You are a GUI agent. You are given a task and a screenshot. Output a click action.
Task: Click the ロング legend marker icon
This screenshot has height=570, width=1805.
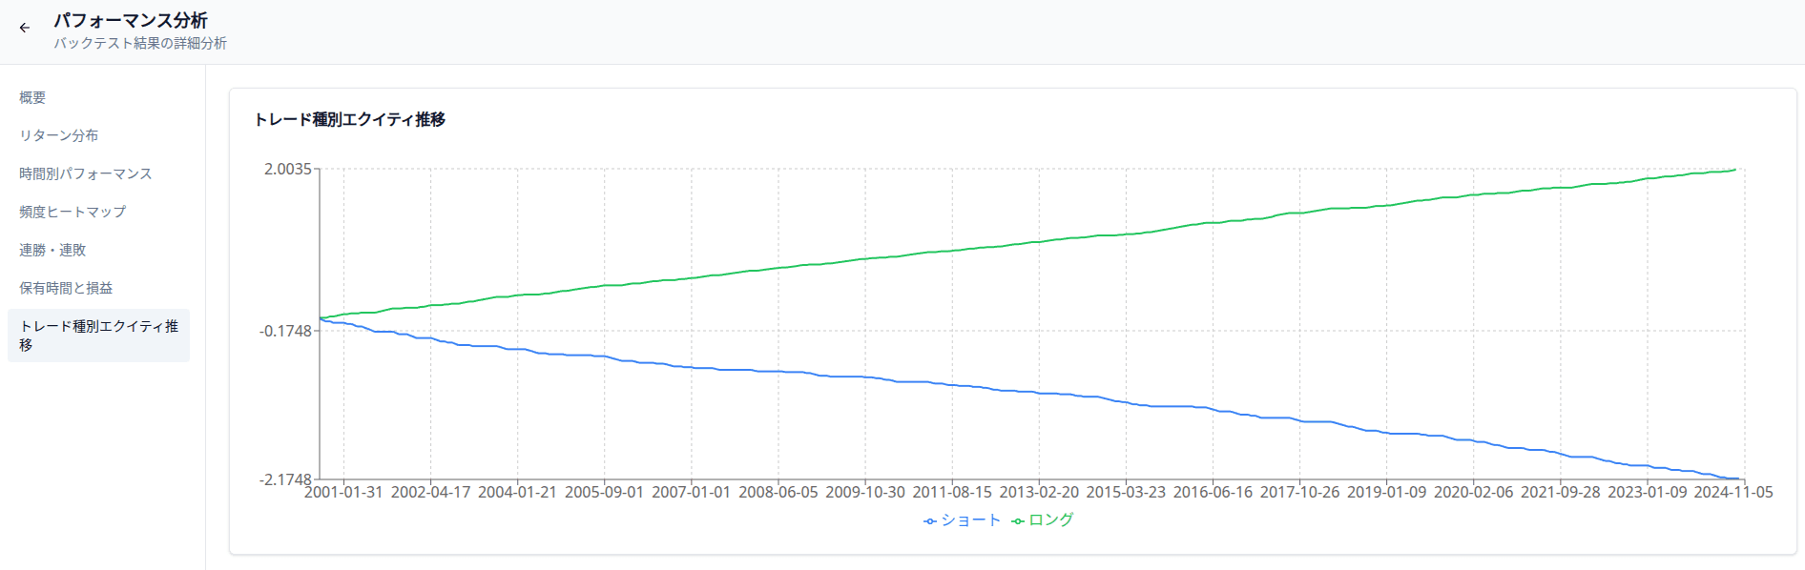click(1017, 521)
